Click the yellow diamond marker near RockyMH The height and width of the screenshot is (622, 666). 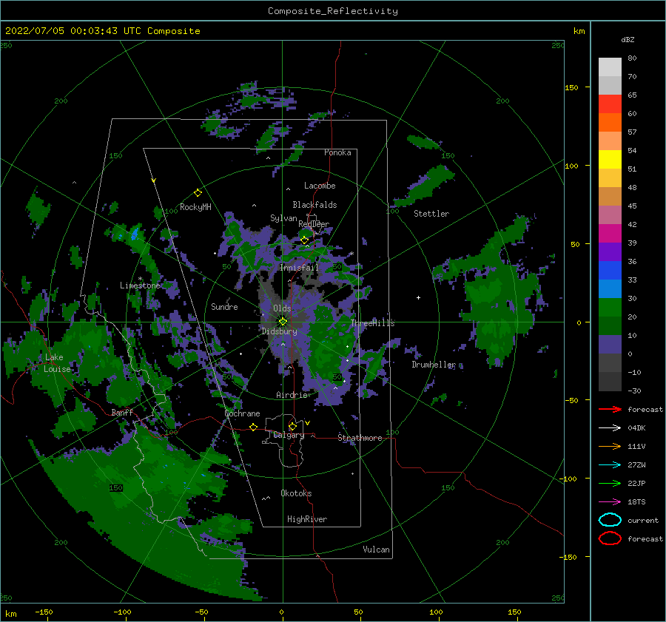click(198, 193)
